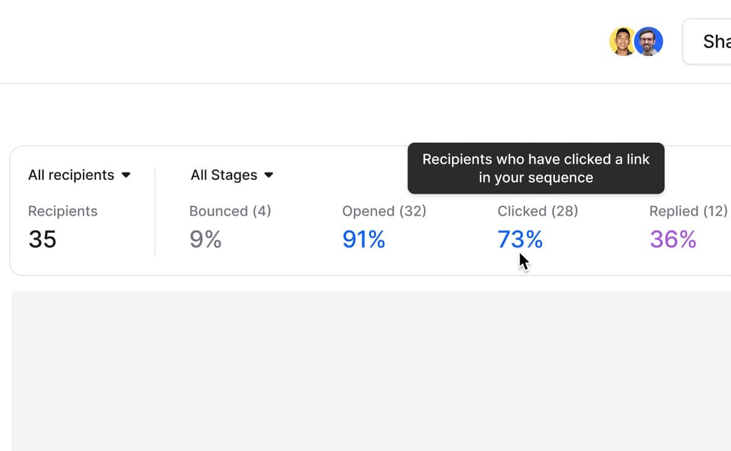Select the Clicked 73% statistic
Image resolution: width=731 pixels, height=451 pixels.
point(519,240)
